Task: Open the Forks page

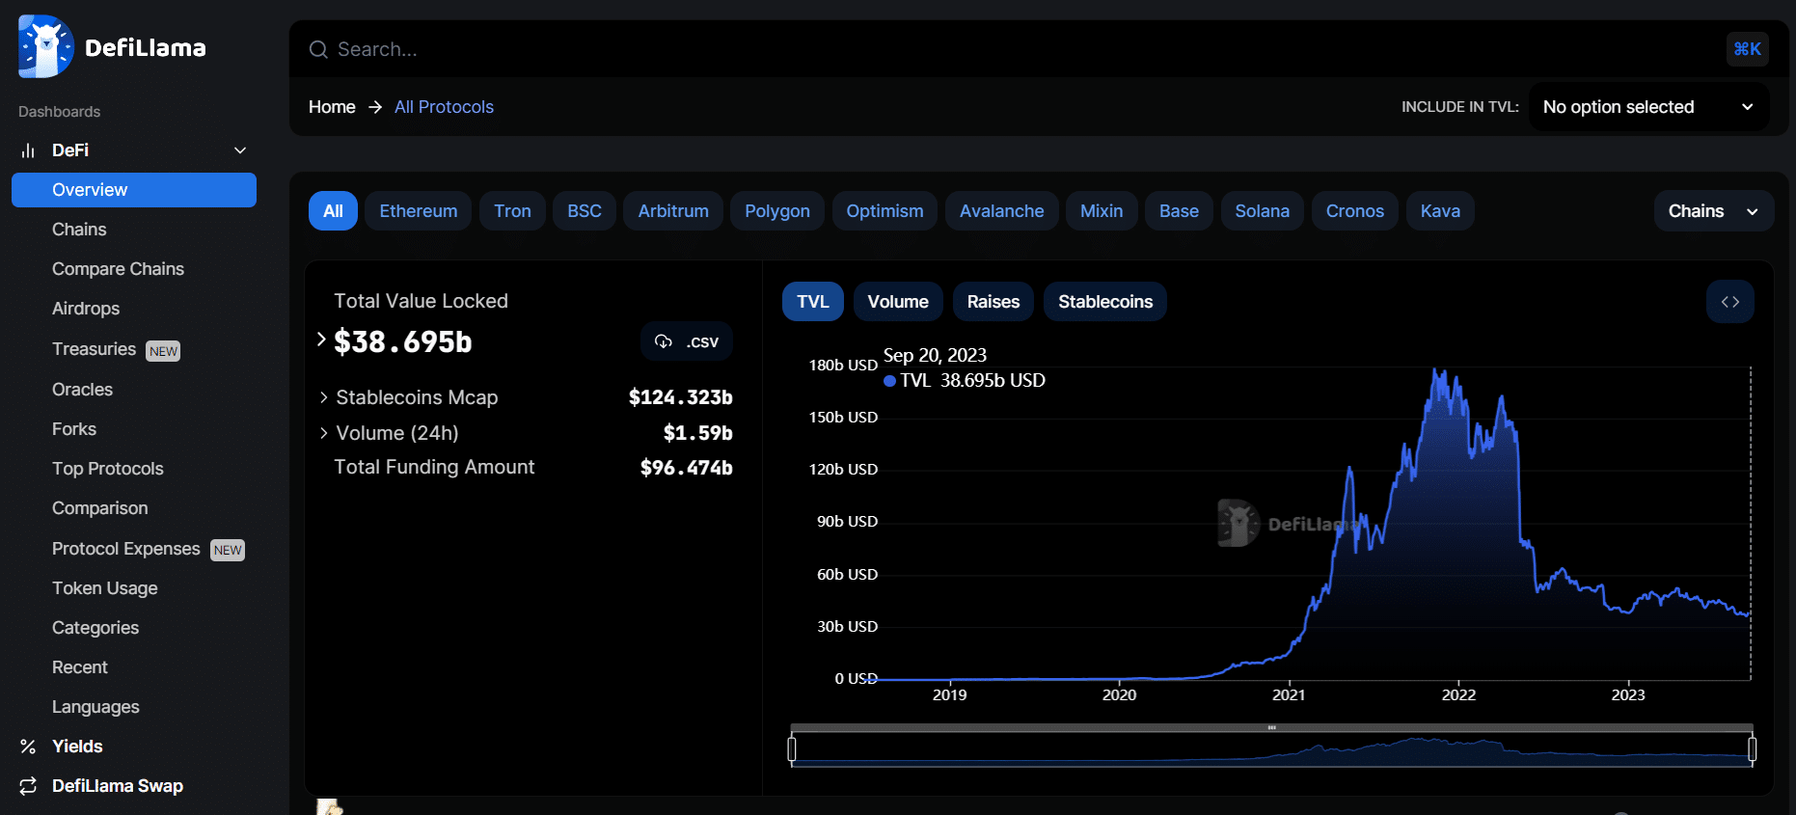Action: 74,429
